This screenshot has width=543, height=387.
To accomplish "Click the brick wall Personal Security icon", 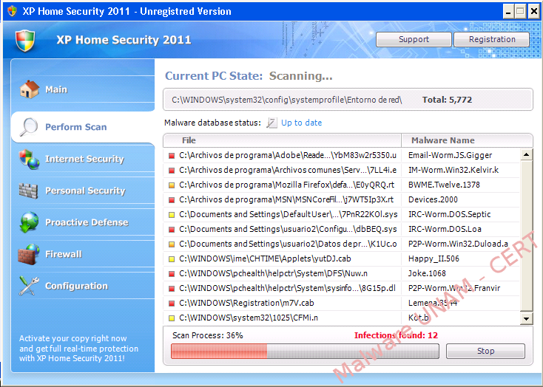I will tap(28, 191).
